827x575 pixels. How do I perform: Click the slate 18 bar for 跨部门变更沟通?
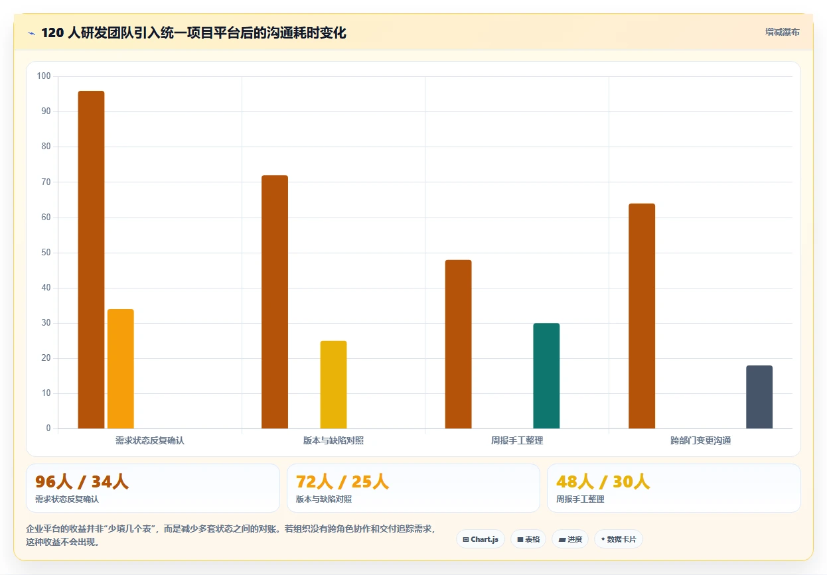[x=759, y=397]
